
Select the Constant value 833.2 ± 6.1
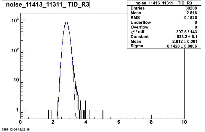coord(187,37)
